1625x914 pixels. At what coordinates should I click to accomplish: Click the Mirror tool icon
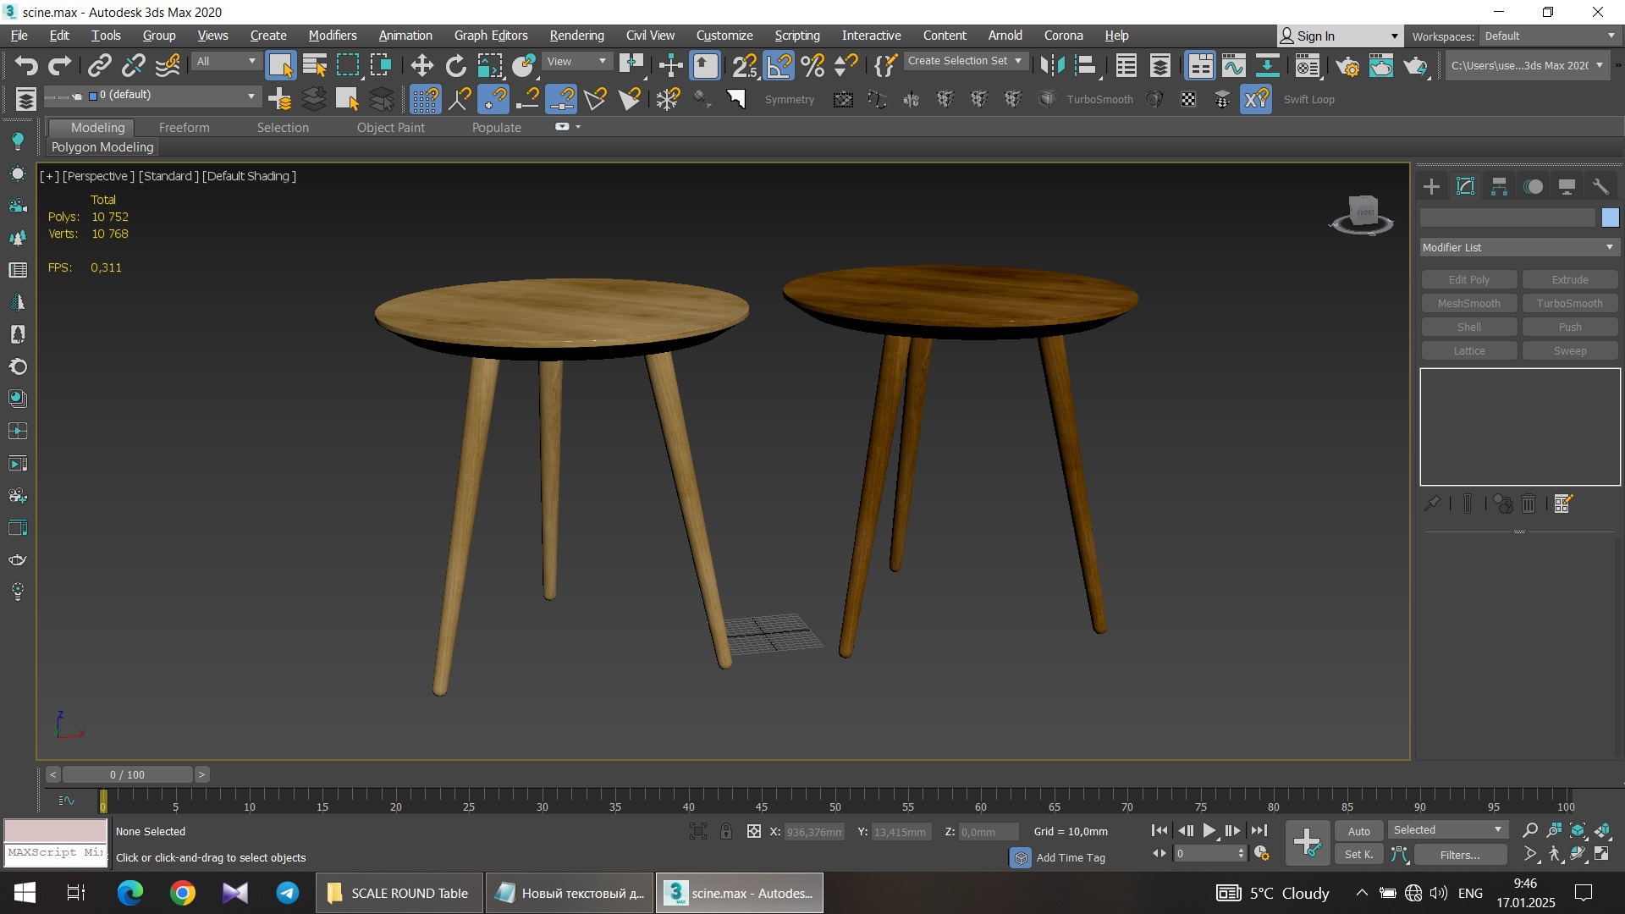(x=1052, y=65)
